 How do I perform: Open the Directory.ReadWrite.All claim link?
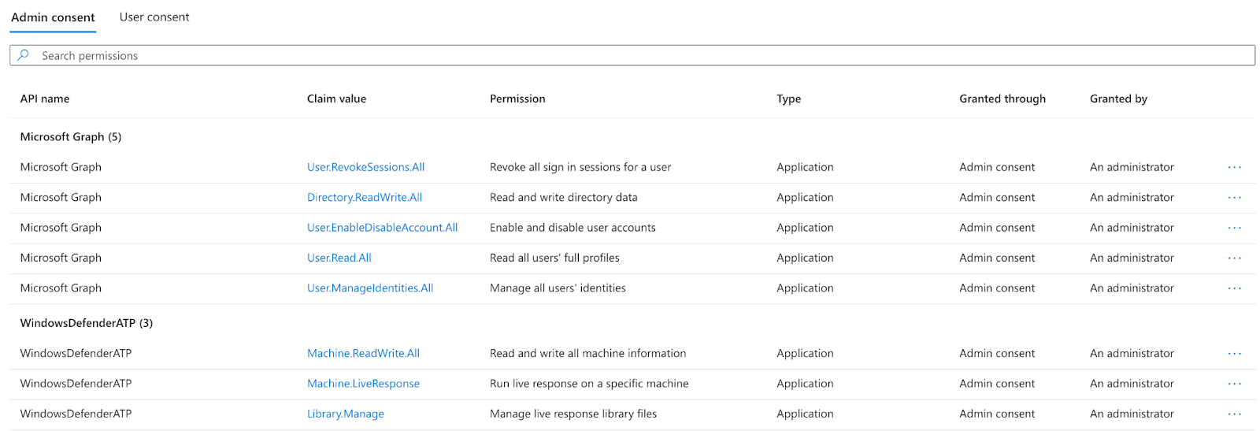point(365,197)
